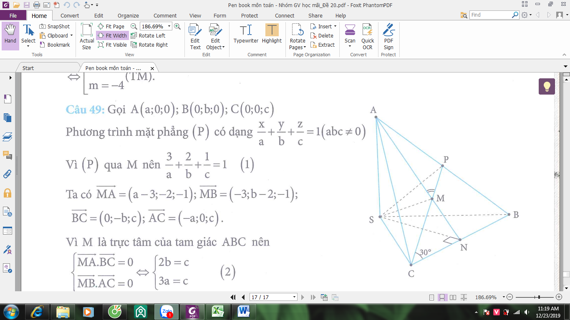Adjust the zoom slider in status bar
The image size is (570, 320).
point(540,297)
